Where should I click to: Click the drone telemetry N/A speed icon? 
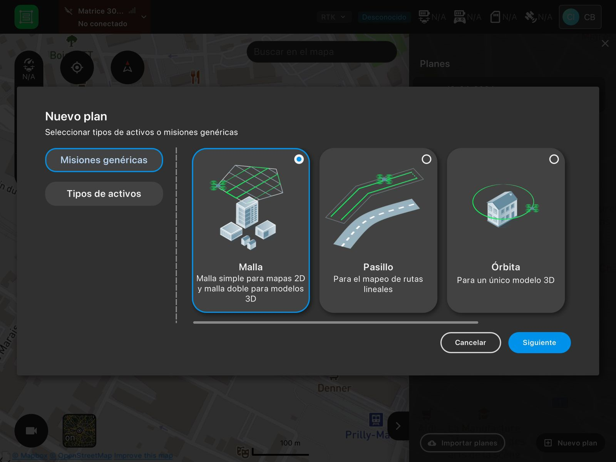point(29,69)
